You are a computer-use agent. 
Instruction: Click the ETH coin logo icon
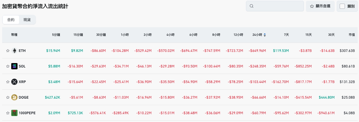(x=14, y=51)
